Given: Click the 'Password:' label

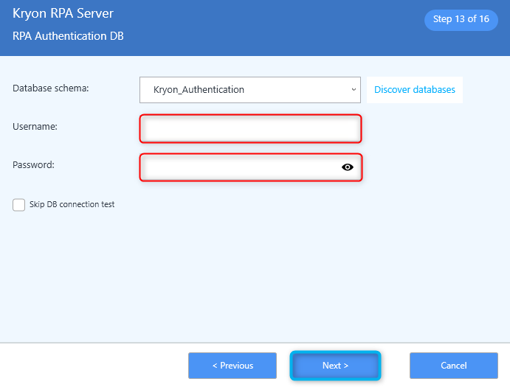Looking at the screenshot, I should 33,164.
